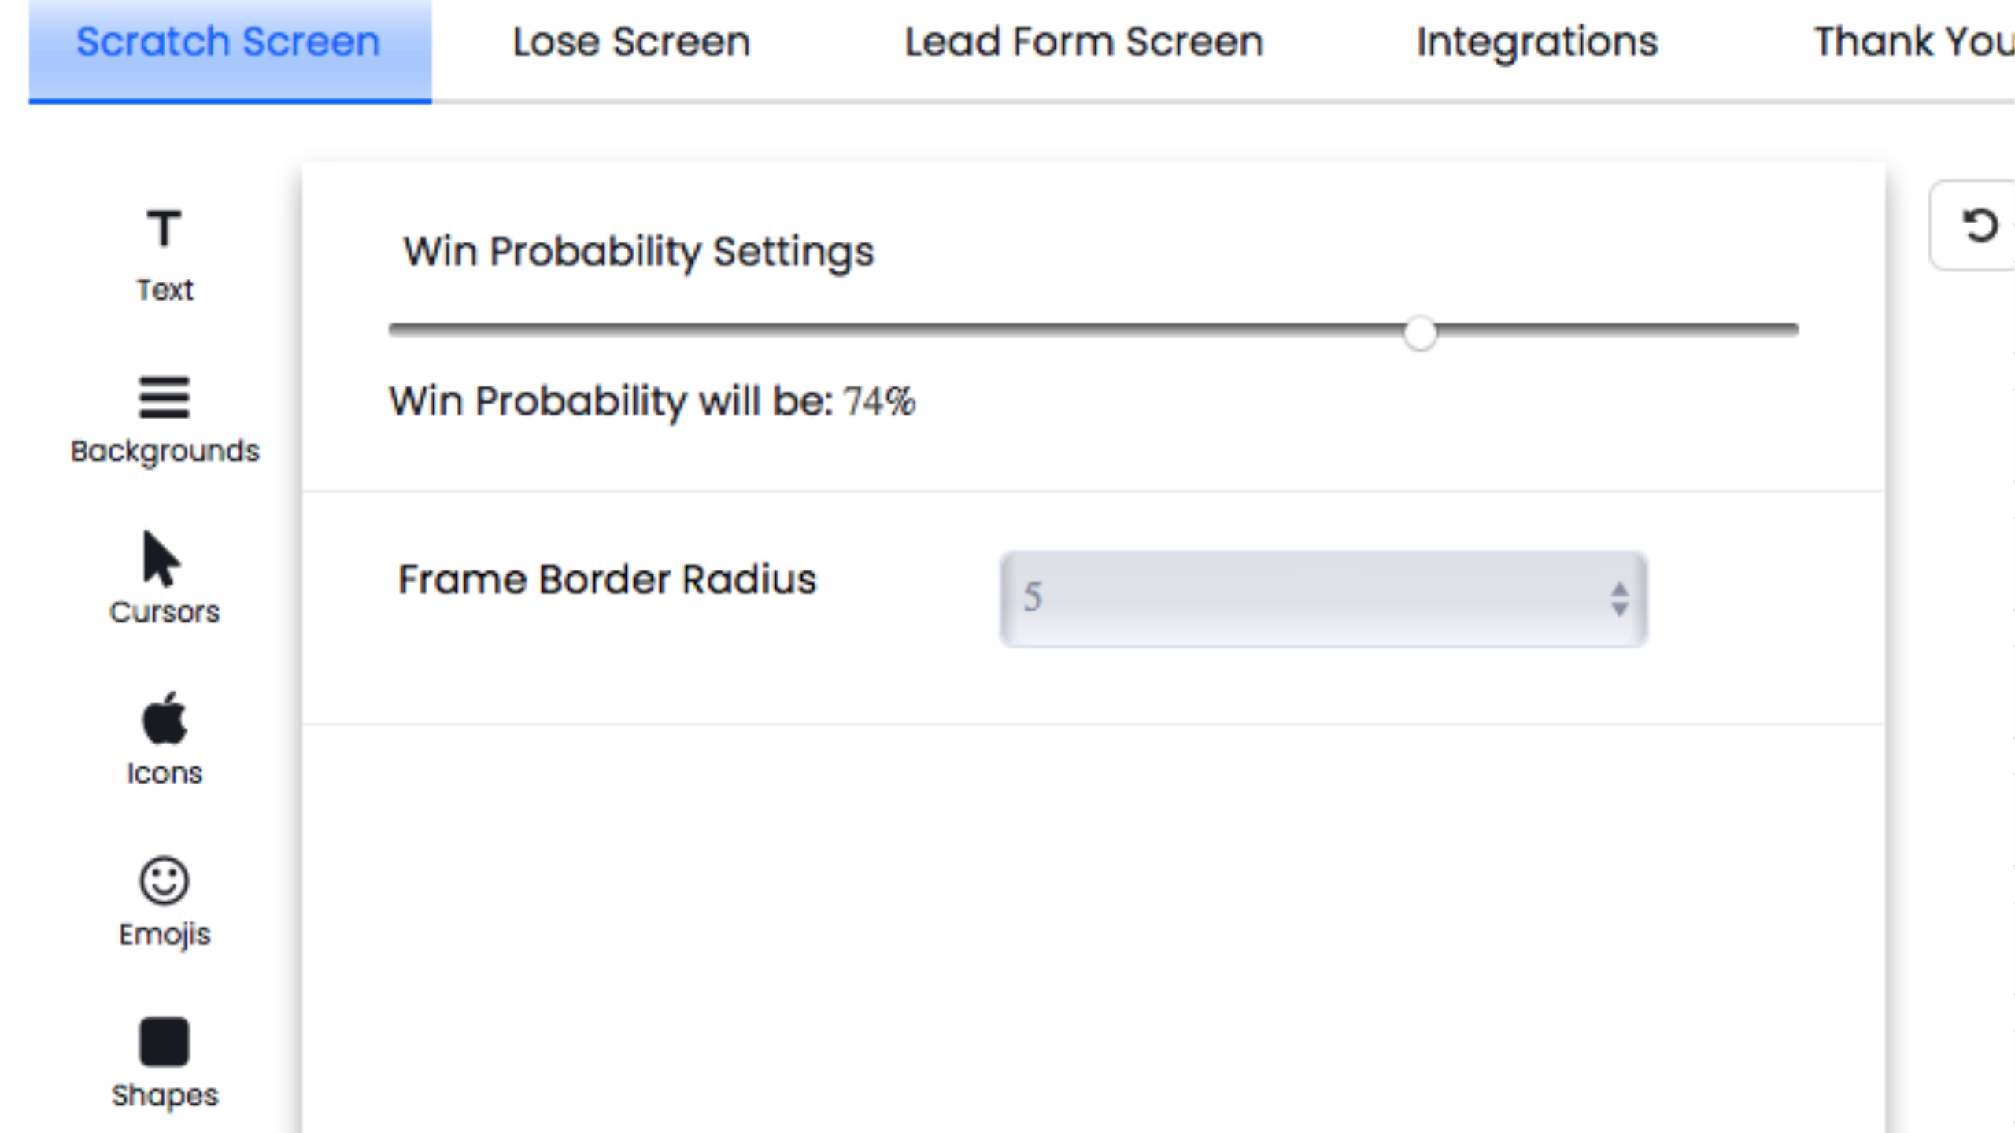Click the Shapes label in sidebar
The width and height of the screenshot is (2015, 1133).
[165, 1095]
